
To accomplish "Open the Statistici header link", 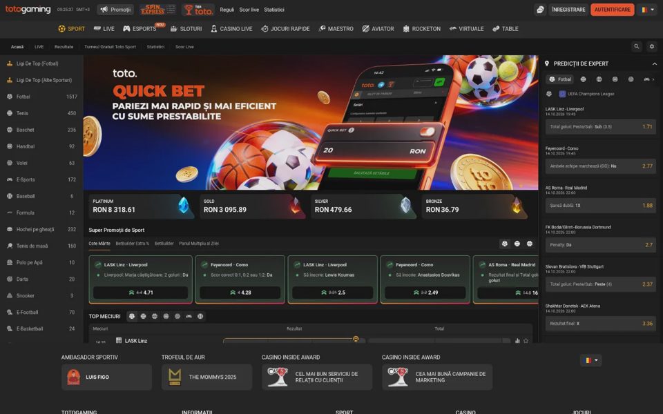I will click(274, 10).
